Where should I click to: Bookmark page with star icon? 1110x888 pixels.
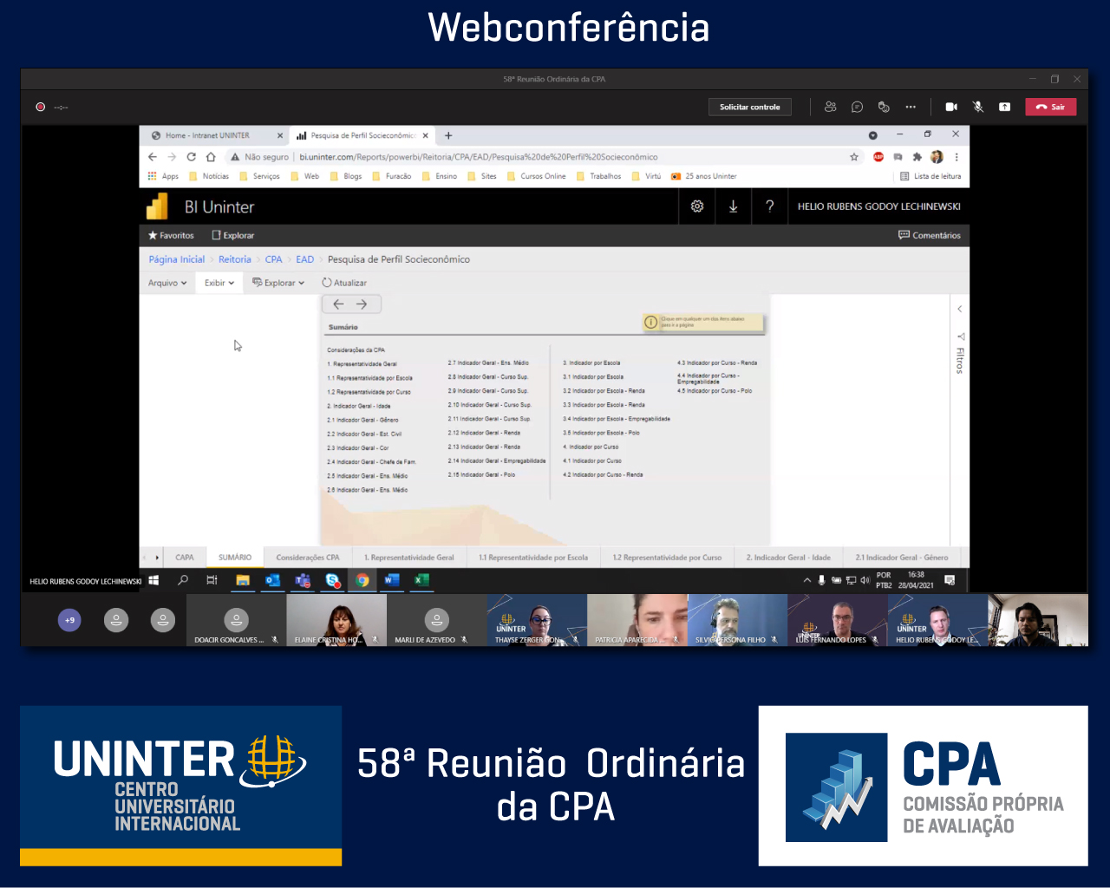coord(854,157)
